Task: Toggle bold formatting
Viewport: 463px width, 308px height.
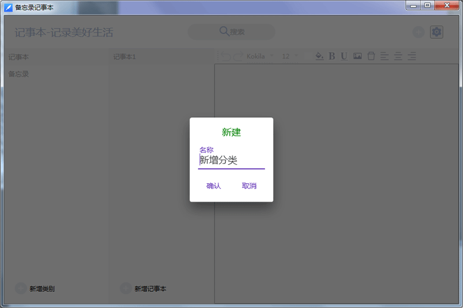Action: [332, 56]
